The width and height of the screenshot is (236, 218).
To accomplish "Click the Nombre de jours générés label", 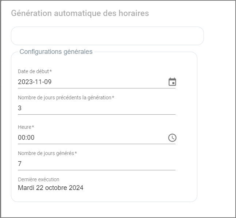I will [46, 153].
